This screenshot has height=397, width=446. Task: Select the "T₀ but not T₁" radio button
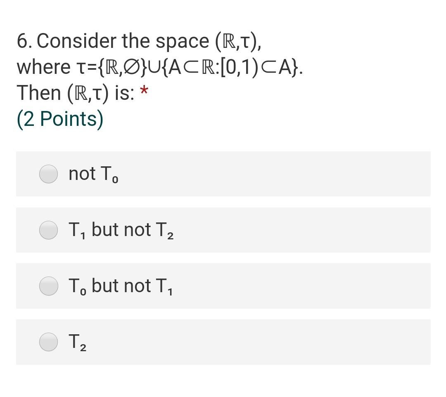pos(48,286)
